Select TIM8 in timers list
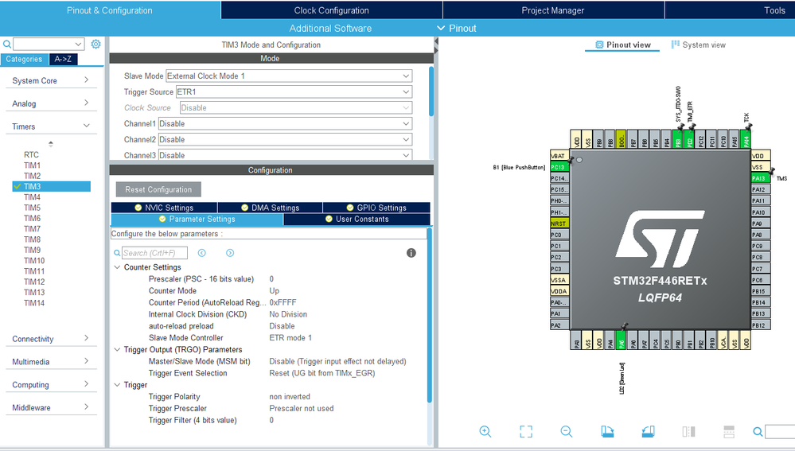This screenshot has height=451, width=795. (32, 239)
